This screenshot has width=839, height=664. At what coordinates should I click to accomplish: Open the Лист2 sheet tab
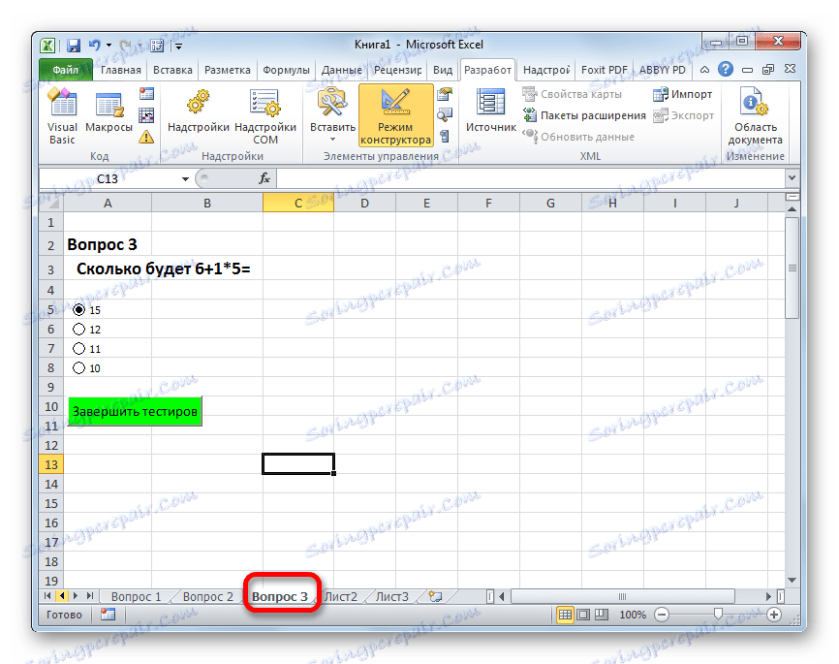340,596
